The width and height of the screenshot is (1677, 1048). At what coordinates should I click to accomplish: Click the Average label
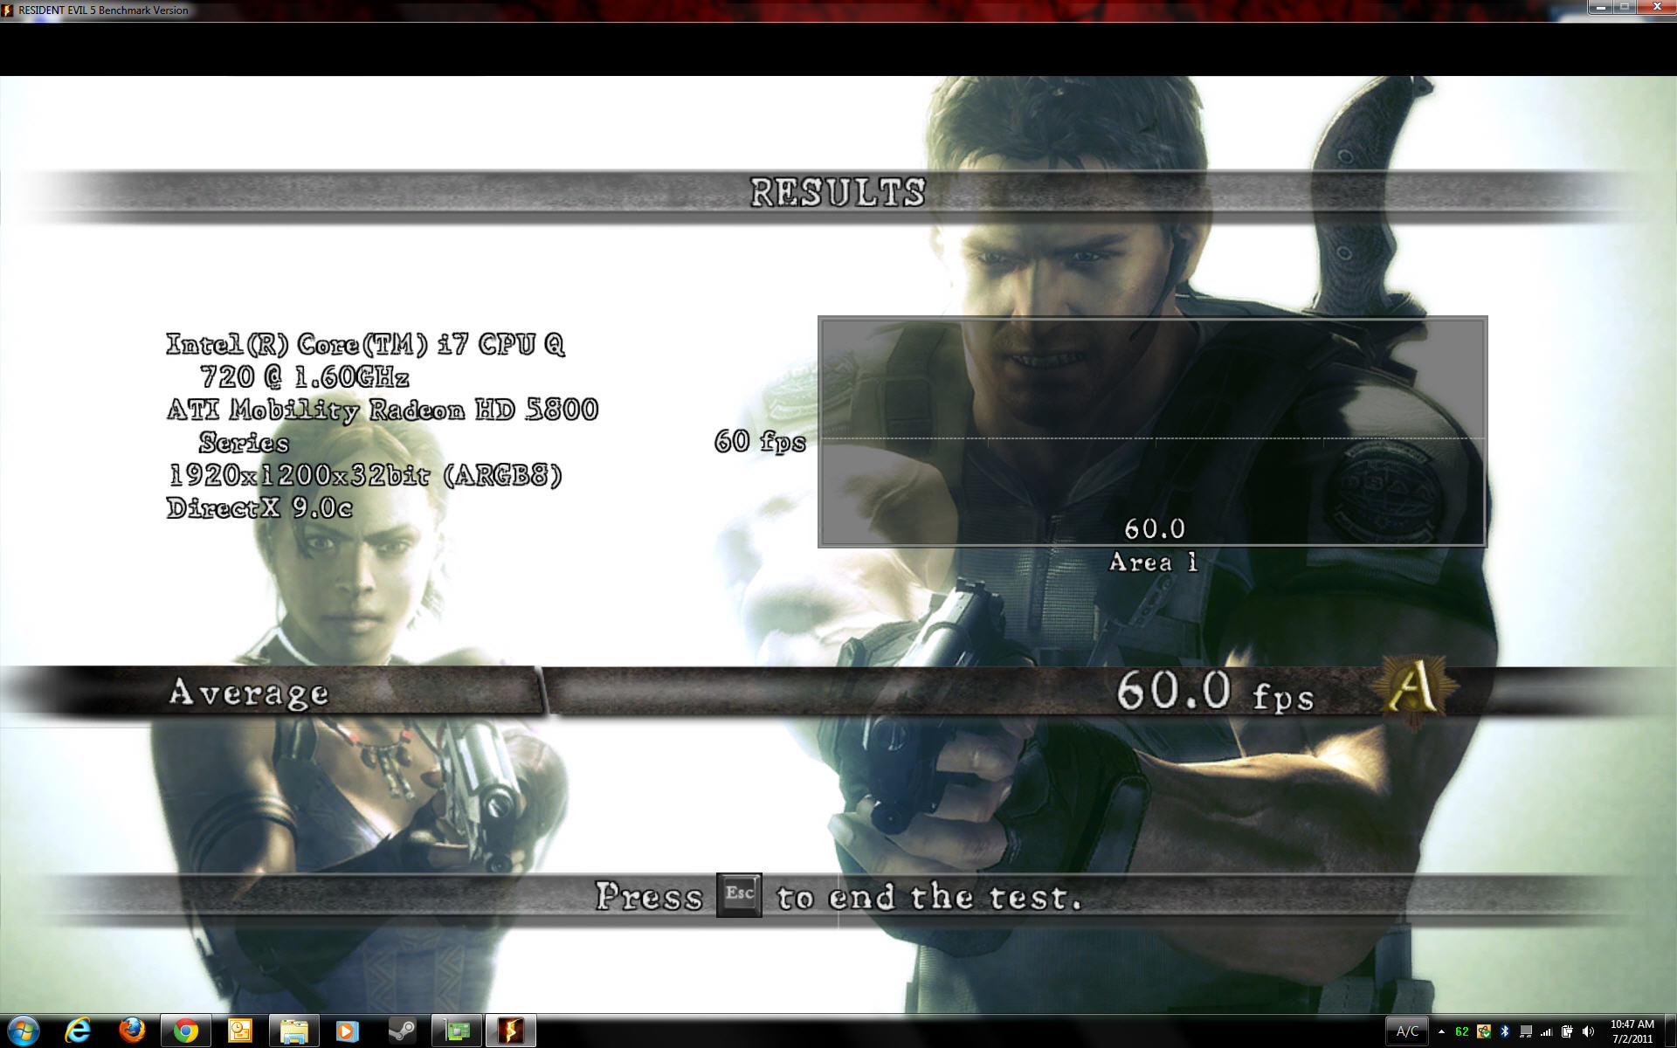pos(249,693)
